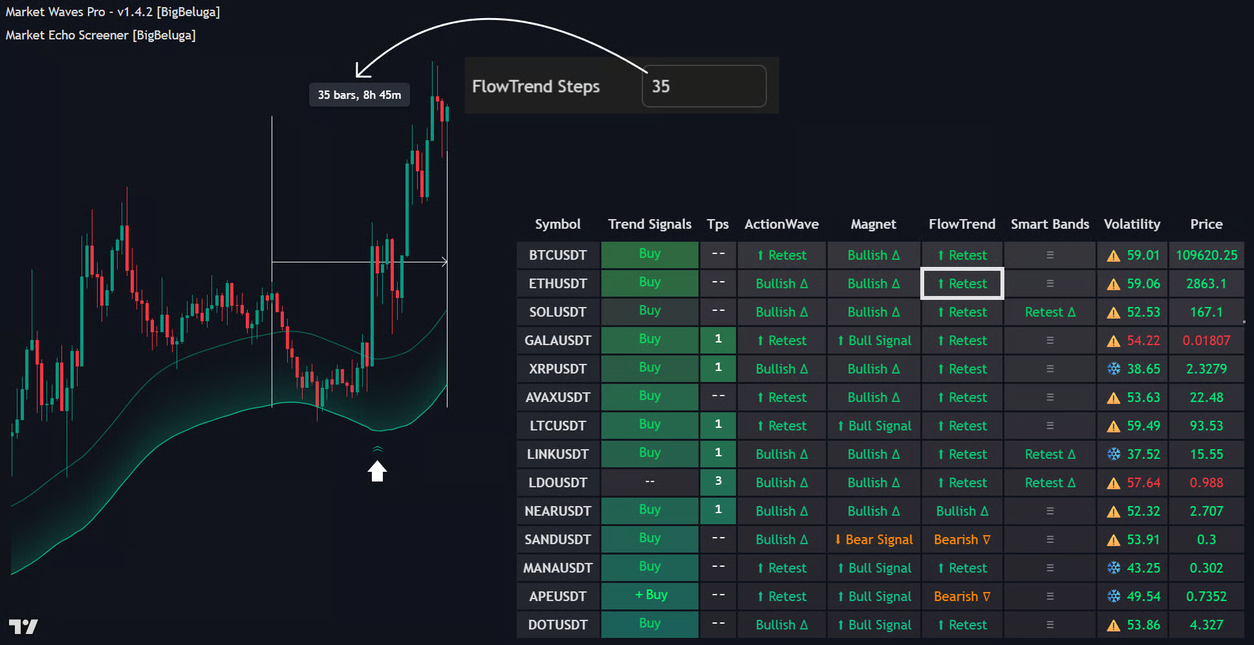Click the BTCUSDT Smart Bands neutral icon
1254x645 pixels.
[x=1050, y=255]
